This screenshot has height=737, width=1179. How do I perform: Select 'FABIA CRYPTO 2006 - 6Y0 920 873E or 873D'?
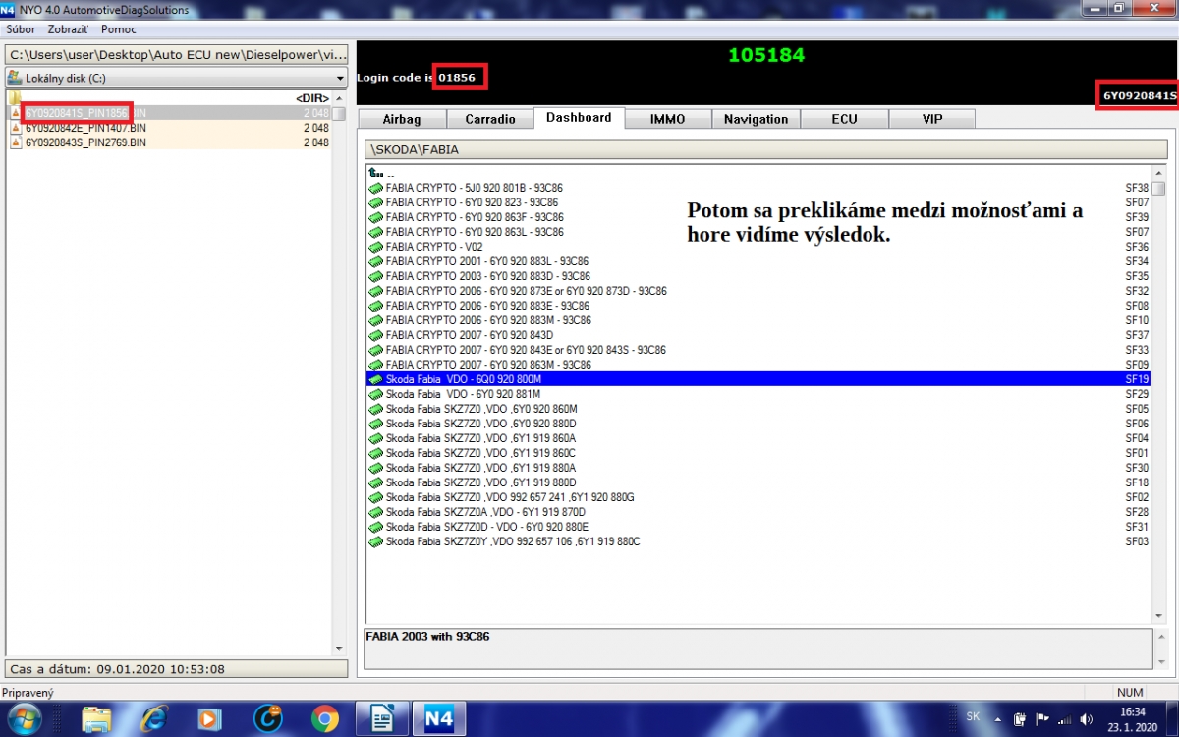(758, 291)
